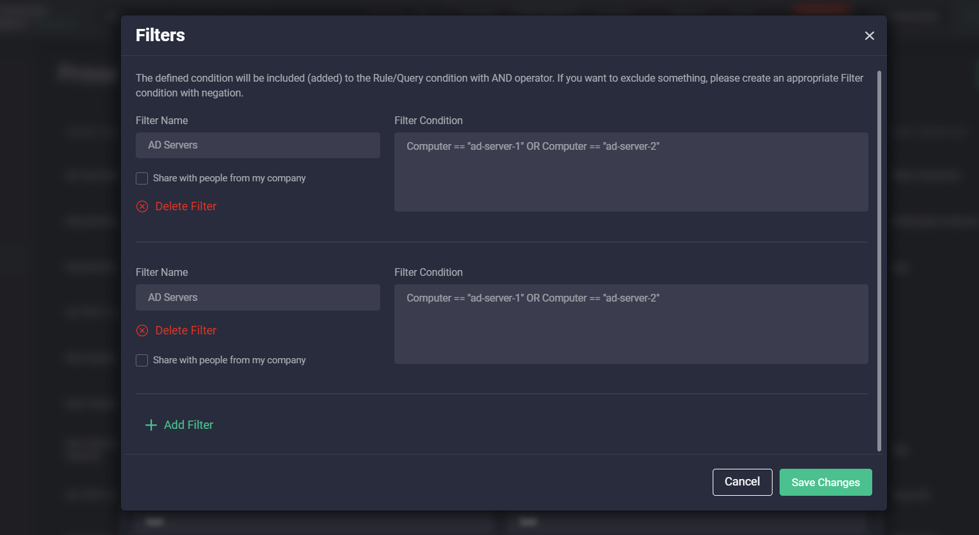
Task: Click the first "Filter Condition" label
Action: [428, 120]
